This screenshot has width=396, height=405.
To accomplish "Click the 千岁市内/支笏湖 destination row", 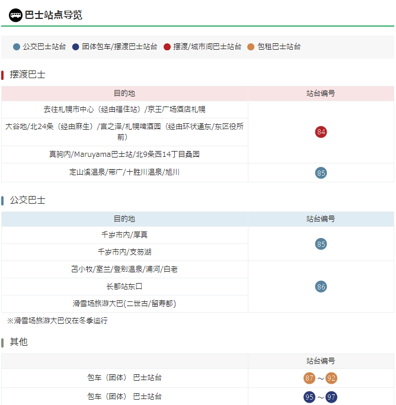I will click(x=124, y=252).
